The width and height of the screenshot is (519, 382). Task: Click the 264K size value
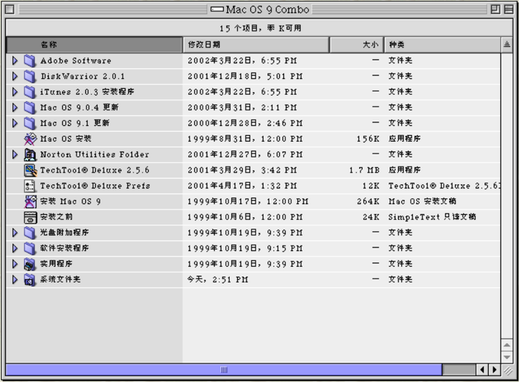[x=368, y=201]
